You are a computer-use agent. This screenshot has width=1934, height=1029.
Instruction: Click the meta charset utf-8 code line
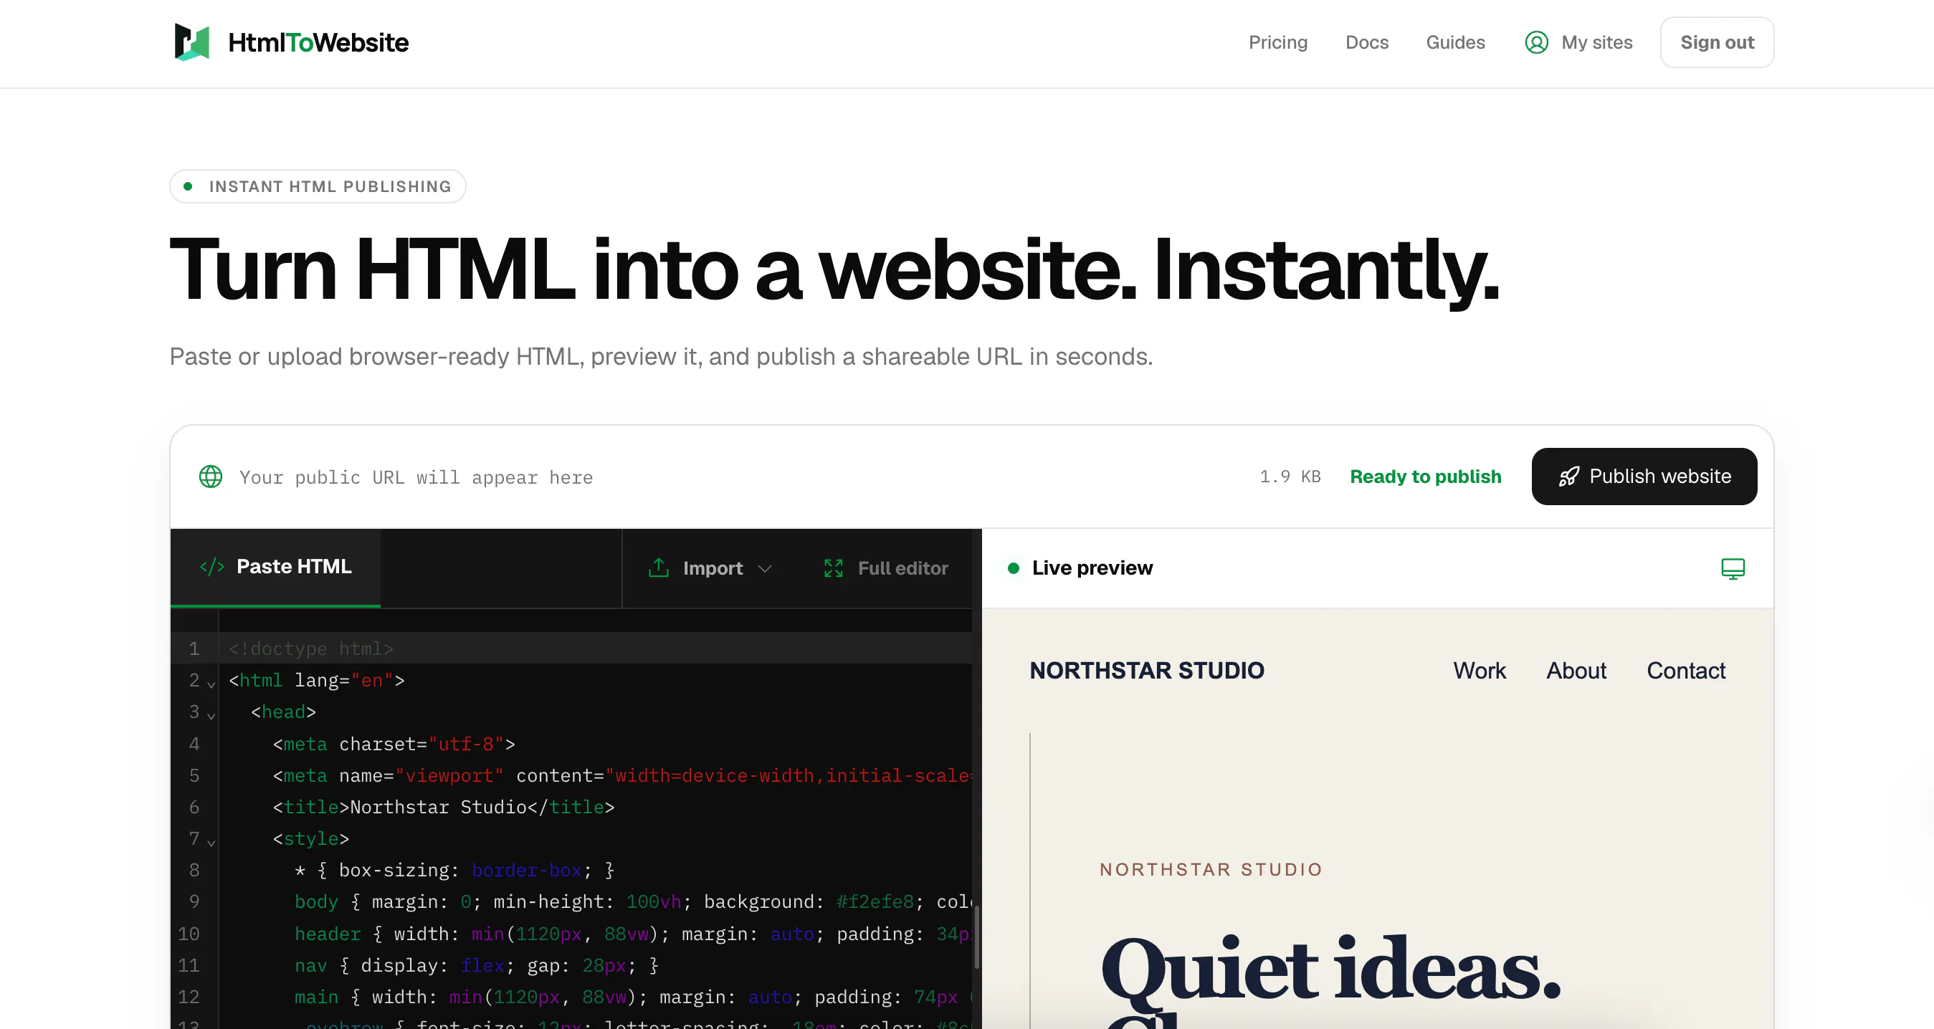[394, 744]
